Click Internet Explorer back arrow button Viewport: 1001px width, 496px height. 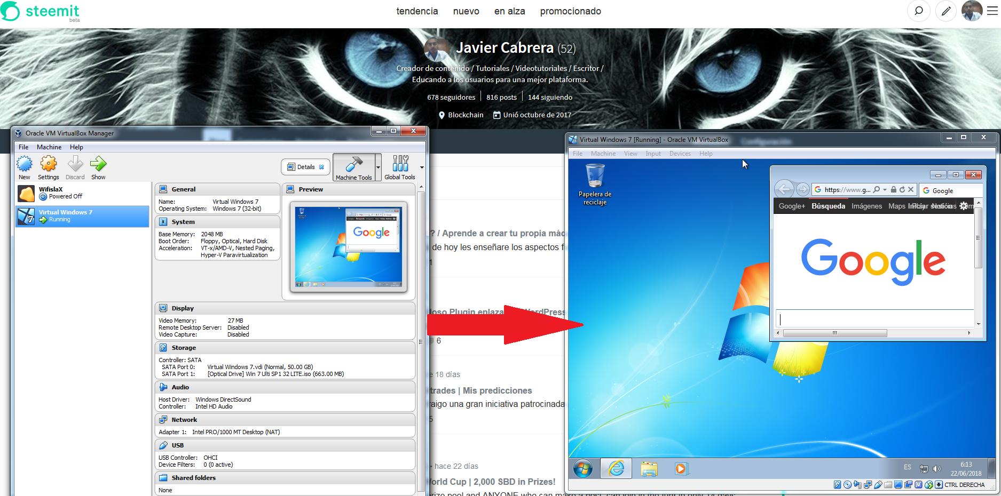[x=784, y=189]
